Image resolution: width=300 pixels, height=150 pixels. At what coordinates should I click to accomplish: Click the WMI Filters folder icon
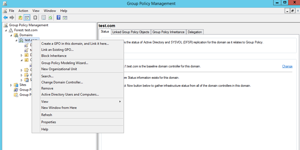[x=26, y=75]
